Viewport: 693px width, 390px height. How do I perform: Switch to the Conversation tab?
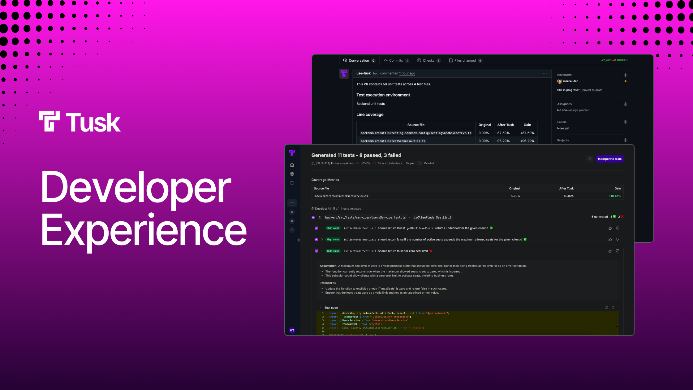pos(359,61)
